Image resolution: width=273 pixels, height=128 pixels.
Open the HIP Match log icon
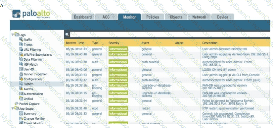(x=21, y=64)
